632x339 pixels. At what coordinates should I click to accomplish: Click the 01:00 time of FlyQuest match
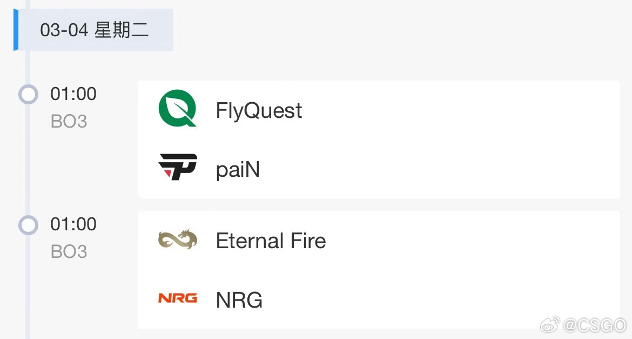[x=73, y=94]
